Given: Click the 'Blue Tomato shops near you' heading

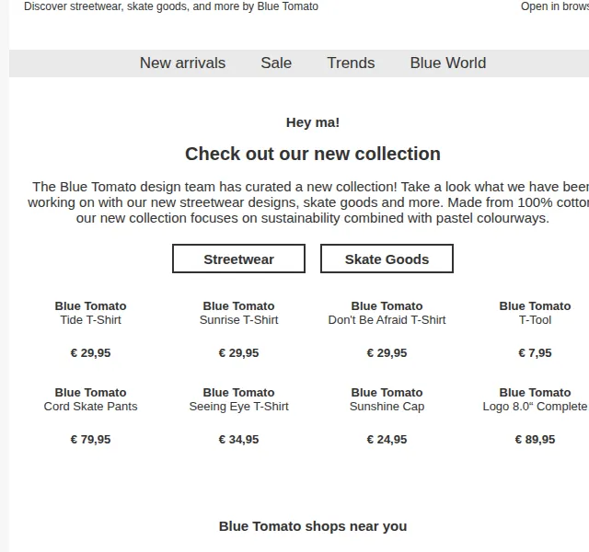Looking at the screenshot, I should 313,526.
